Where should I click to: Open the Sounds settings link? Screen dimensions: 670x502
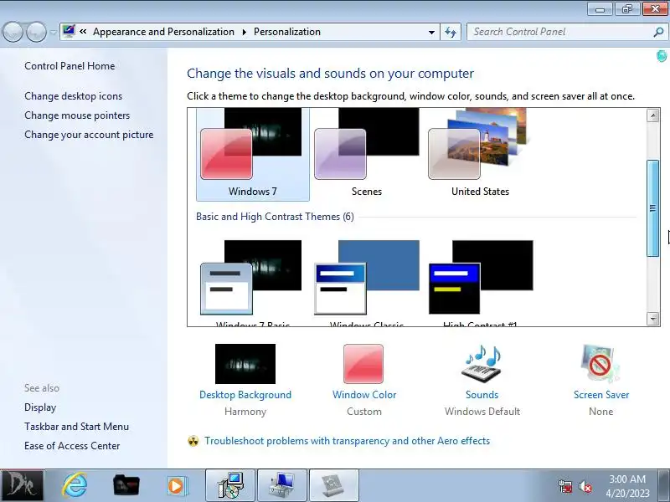482,395
